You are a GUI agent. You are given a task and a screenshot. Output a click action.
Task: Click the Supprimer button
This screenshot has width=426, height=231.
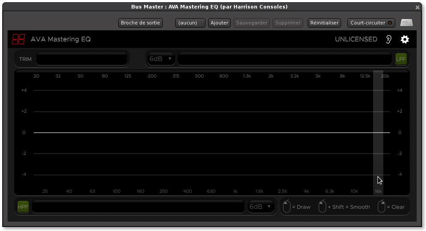[x=288, y=23]
